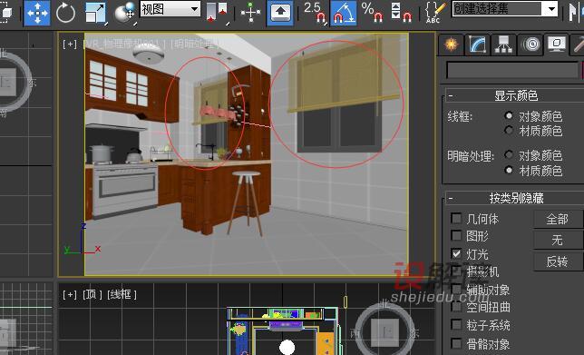Activate the Select and Rotate tool
The image size is (584, 355).
65,13
